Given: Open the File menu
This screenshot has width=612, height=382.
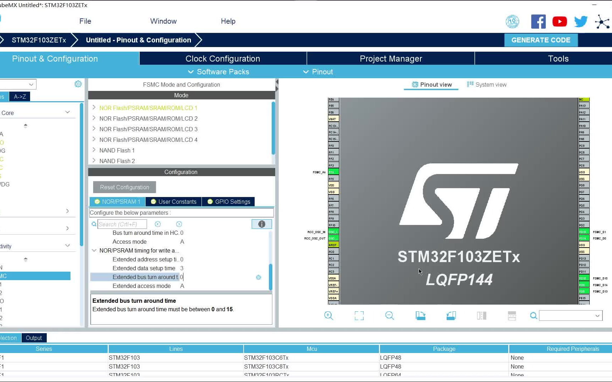Looking at the screenshot, I should point(85,21).
